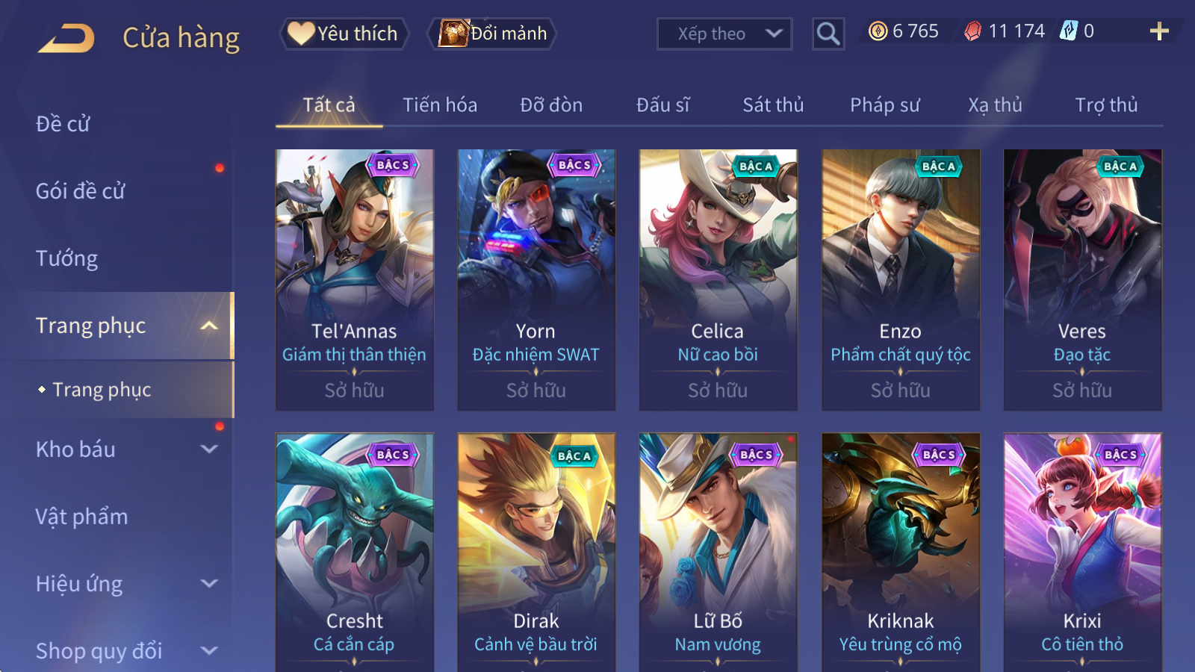Tap the blue voucher currency icon
This screenshot has width=1195, height=672.
click(x=1069, y=31)
